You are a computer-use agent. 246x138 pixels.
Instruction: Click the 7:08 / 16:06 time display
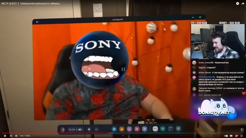tap(25, 136)
